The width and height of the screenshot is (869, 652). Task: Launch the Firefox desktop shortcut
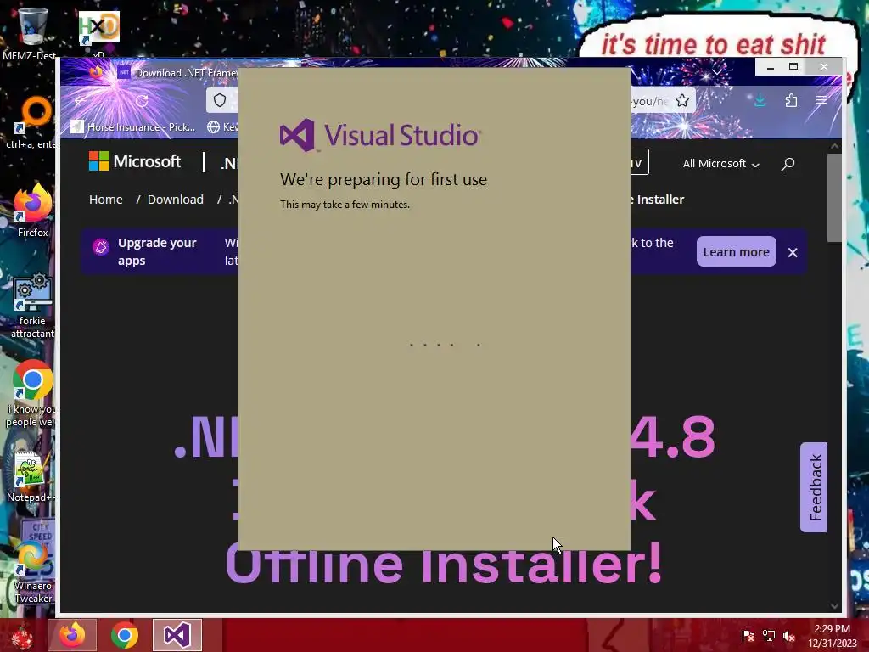pyautogui.click(x=32, y=211)
